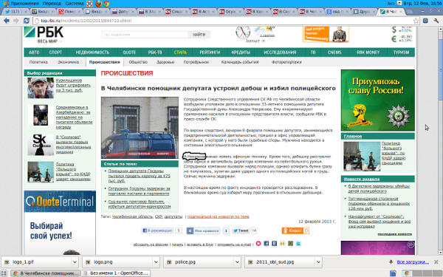Image resolution: width=443 pixels, height=277 pixels.
Task: Share the article via the Tweet button
Action: (241, 230)
